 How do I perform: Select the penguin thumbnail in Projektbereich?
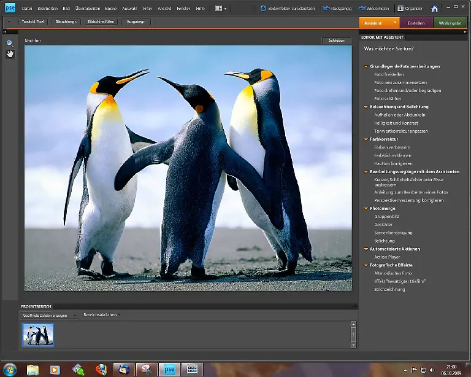(38, 335)
